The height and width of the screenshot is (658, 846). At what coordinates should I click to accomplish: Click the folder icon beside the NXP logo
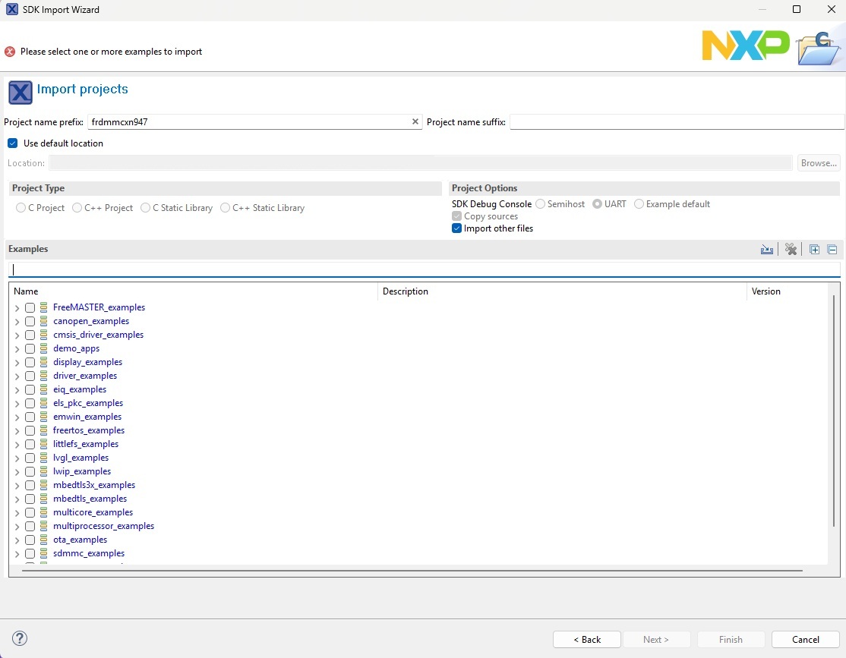coord(819,46)
